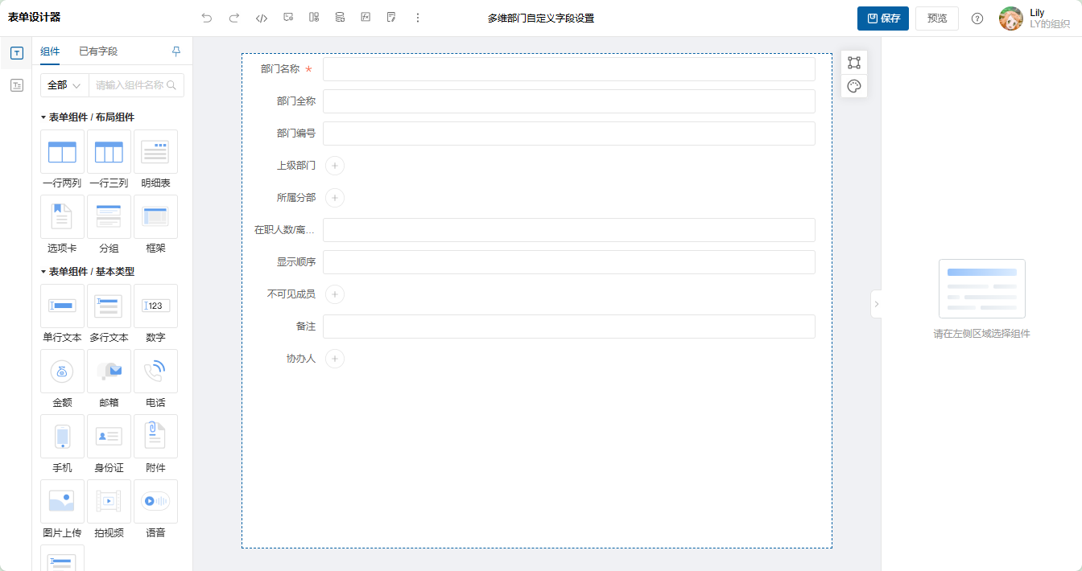Undo the last form change

pos(207,18)
